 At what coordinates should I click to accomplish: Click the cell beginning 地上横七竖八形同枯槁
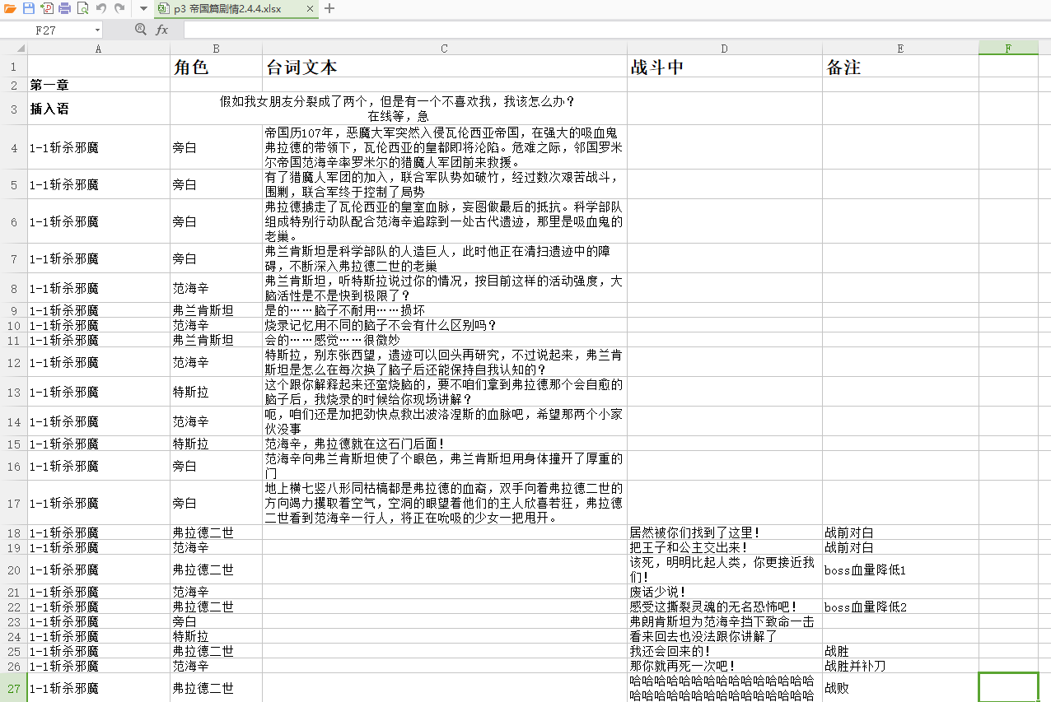[445, 503]
